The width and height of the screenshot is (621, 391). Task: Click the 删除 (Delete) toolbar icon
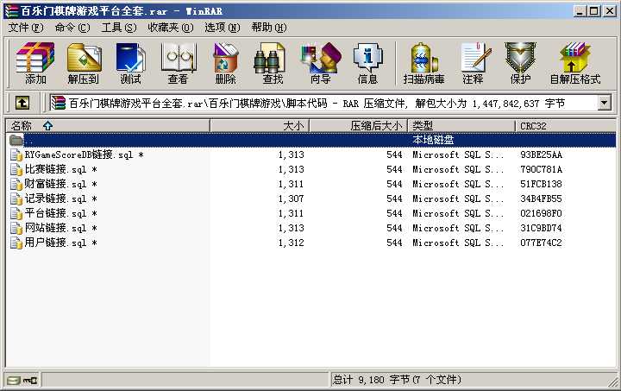tap(225, 63)
